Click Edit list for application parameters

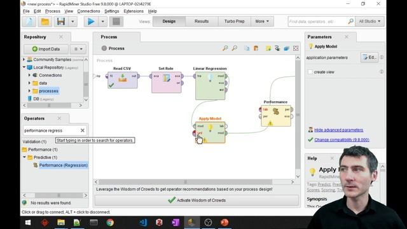tap(369, 57)
